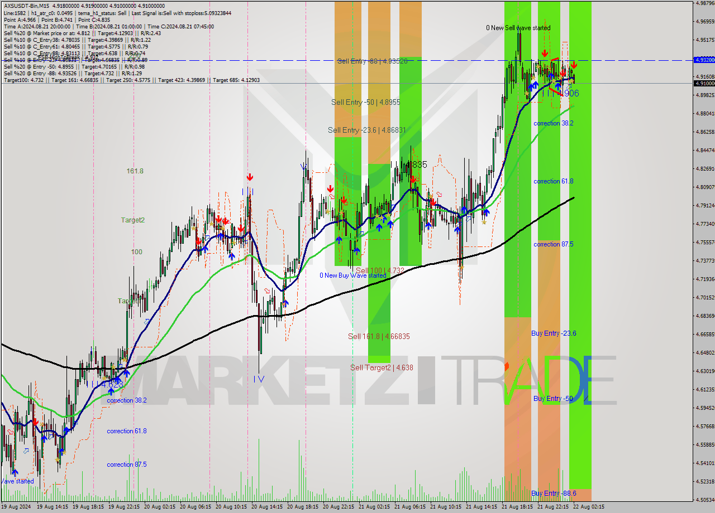The image size is (715, 513).
Task: Select the 'Sell 161.8 | 4.66835' label
Action: (379, 336)
